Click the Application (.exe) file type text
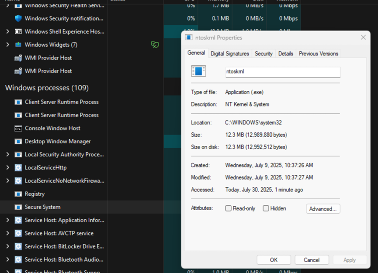Image resolution: width=378 pixels, height=273 pixels. pyautogui.click(x=244, y=92)
